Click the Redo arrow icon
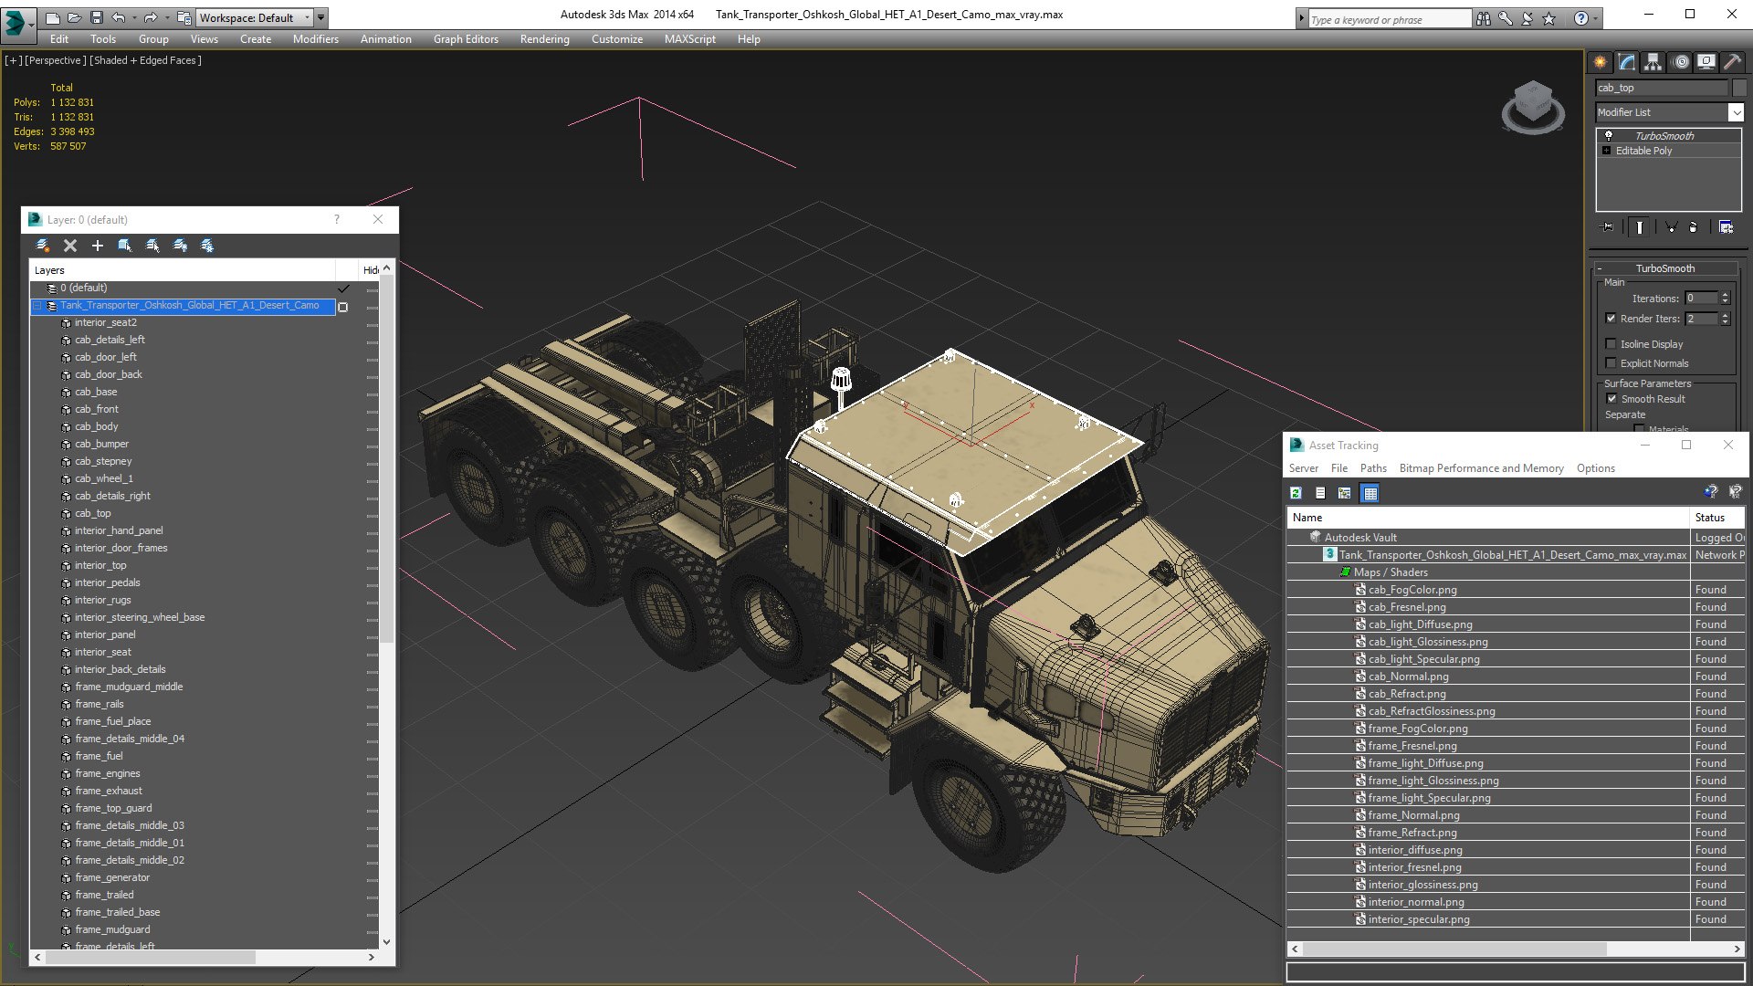1753x986 pixels. (x=151, y=17)
